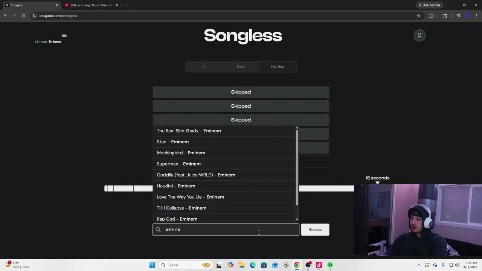Image resolution: width=482 pixels, height=271 pixels.
Task: View site information icon in address bar
Action: click(34, 16)
